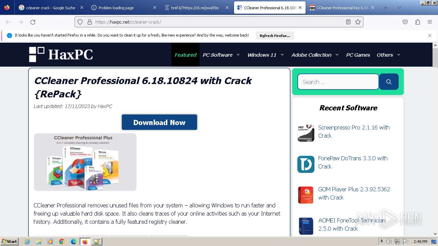The width and height of the screenshot is (438, 246).
Task: Click the magnifier search submit button
Action: (x=389, y=82)
